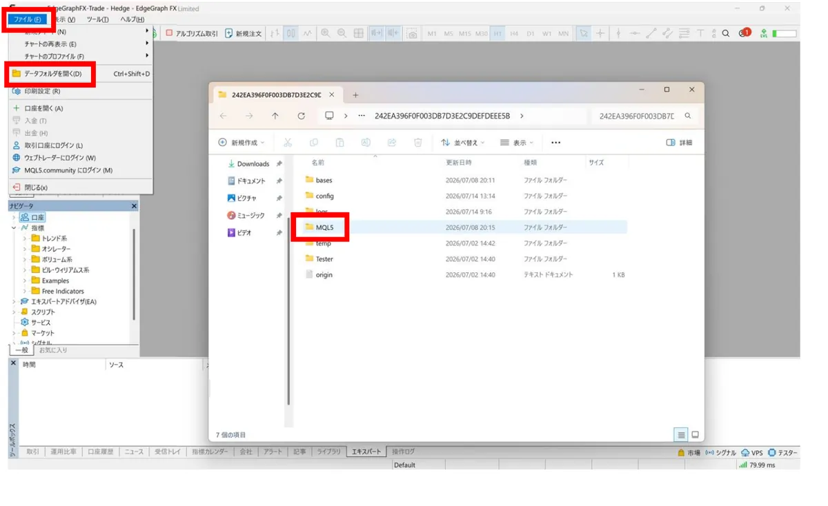Select 取引口座にログイン menu entry
Screen dimensions: 828x506
(x=53, y=145)
